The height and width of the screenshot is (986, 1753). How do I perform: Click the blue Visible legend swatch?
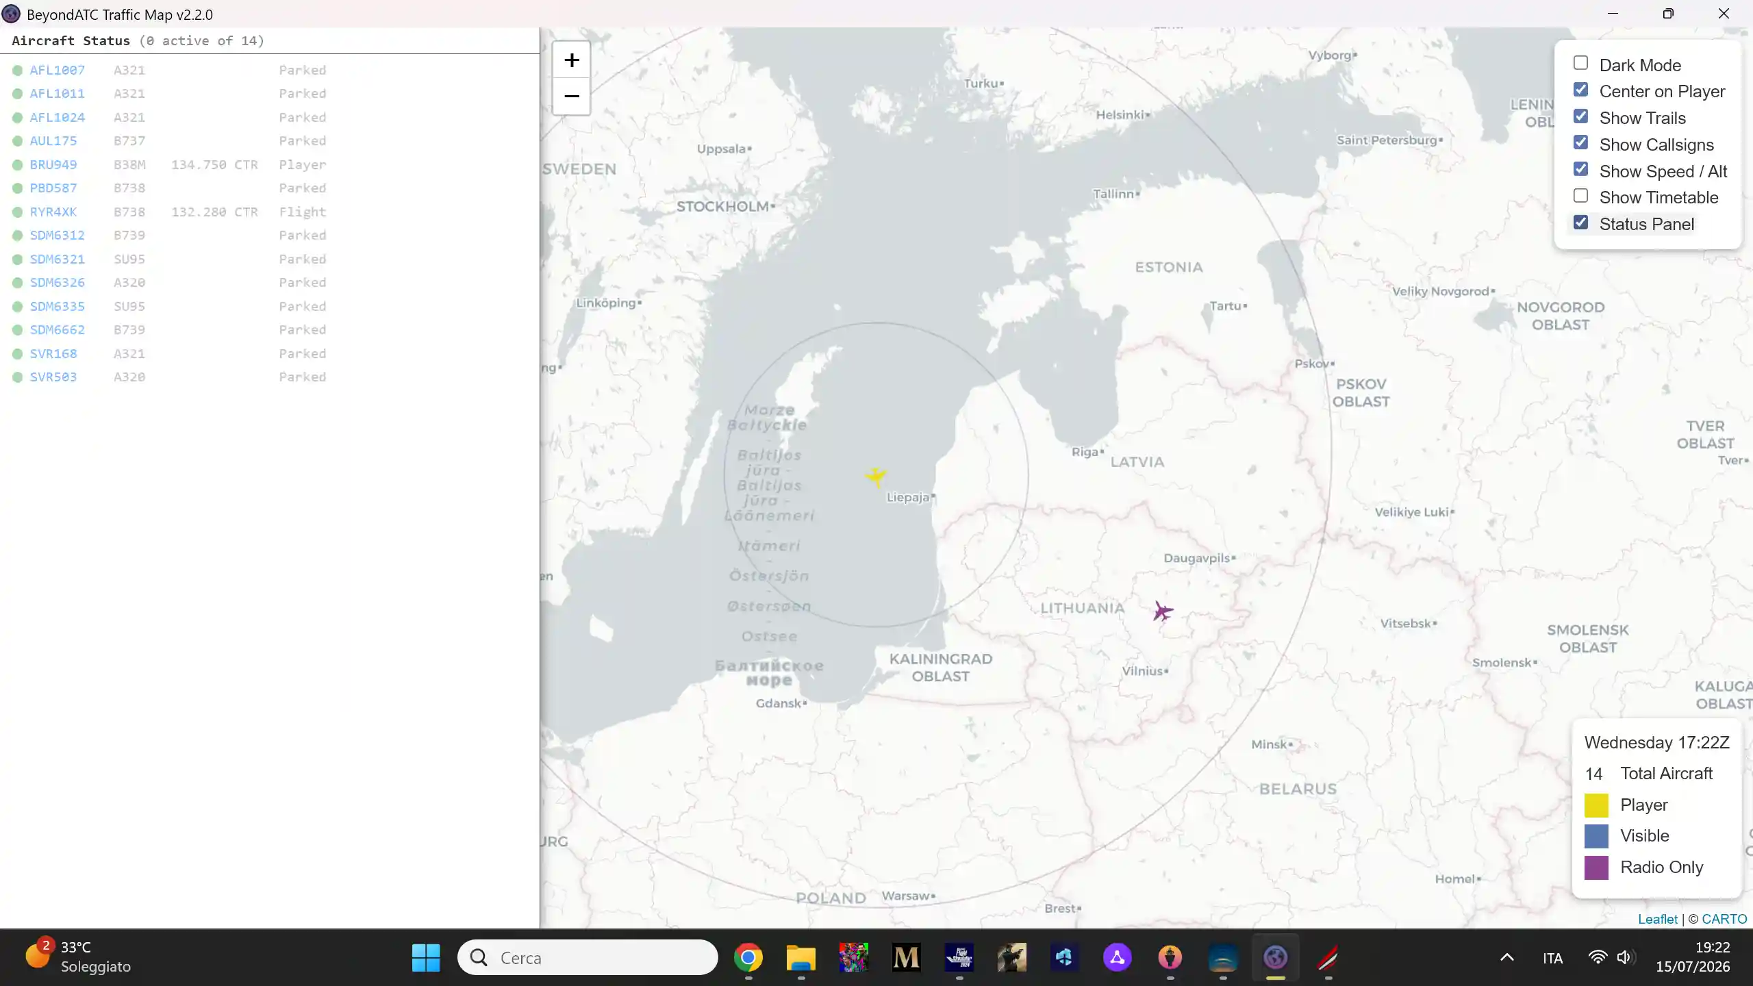(1596, 836)
